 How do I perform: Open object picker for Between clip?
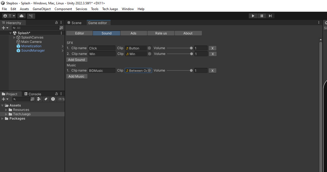click(149, 70)
